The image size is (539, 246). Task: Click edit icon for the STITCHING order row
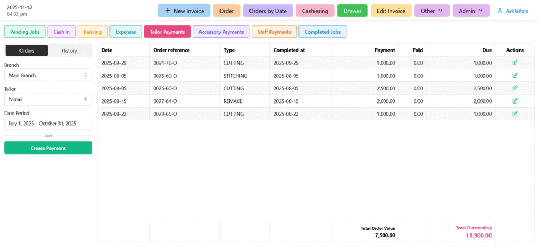(x=515, y=76)
